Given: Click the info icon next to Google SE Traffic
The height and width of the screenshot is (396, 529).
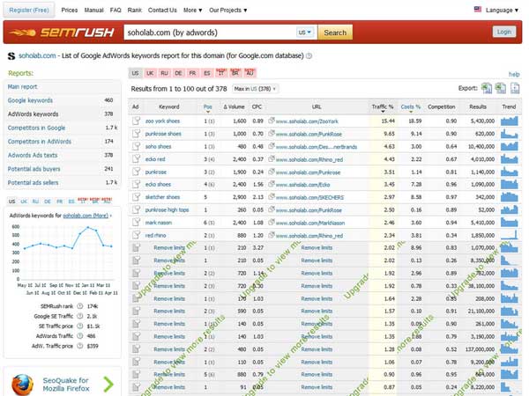Looking at the screenshot, I should coord(80,316).
